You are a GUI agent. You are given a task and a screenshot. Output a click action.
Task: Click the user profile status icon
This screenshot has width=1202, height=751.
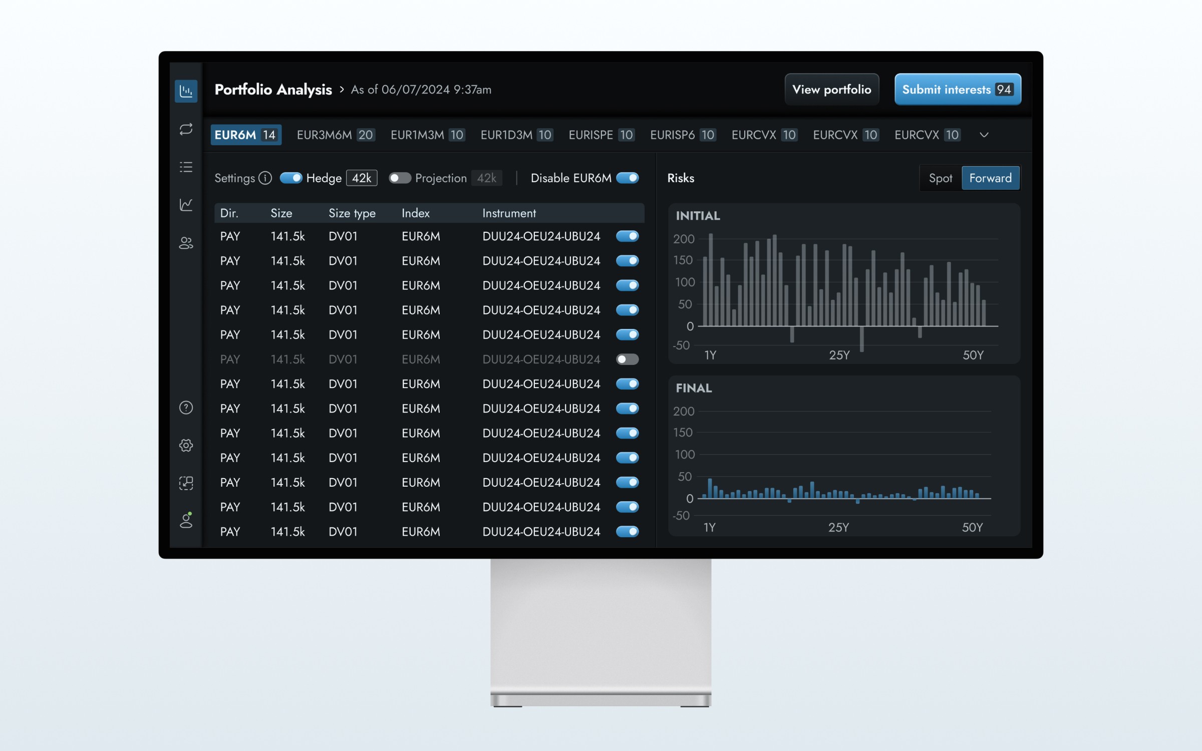(186, 521)
